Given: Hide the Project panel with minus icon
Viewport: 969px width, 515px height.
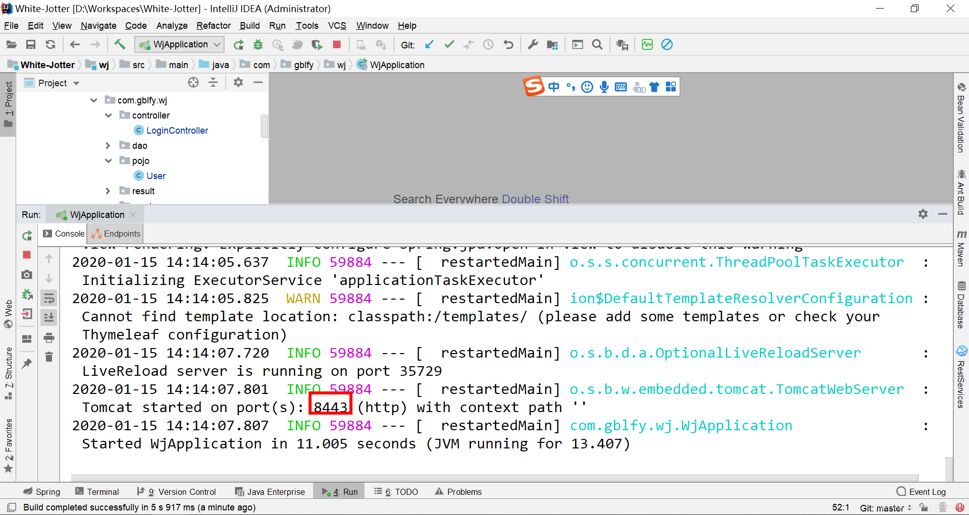Looking at the screenshot, I should pos(258,83).
